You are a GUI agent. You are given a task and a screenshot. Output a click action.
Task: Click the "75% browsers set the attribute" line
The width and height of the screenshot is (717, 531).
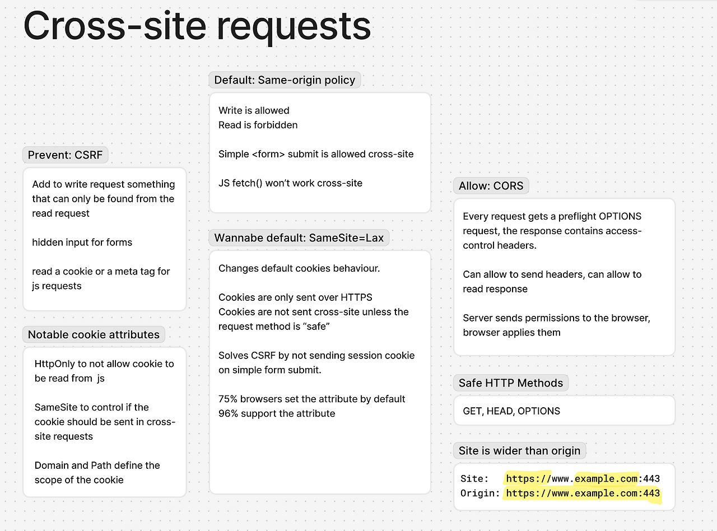point(311,399)
